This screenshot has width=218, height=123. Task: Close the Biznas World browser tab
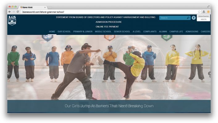click(45, 7)
